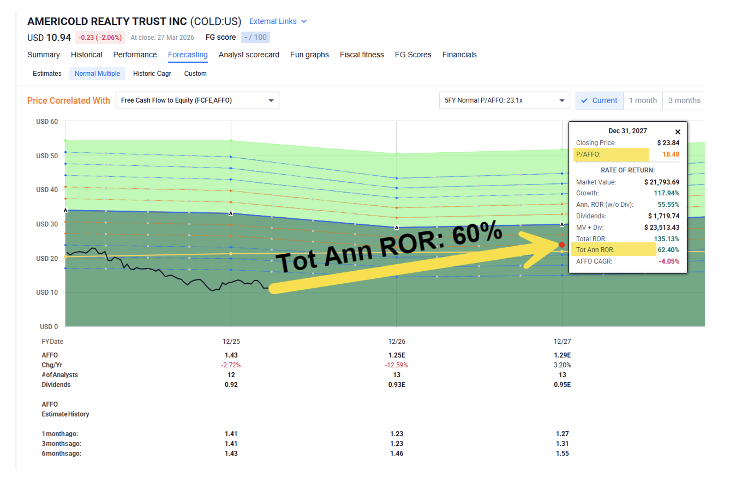This screenshot has width=735, height=492.
Task: Click the checkmark icon beside Current
Action: pos(584,100)
